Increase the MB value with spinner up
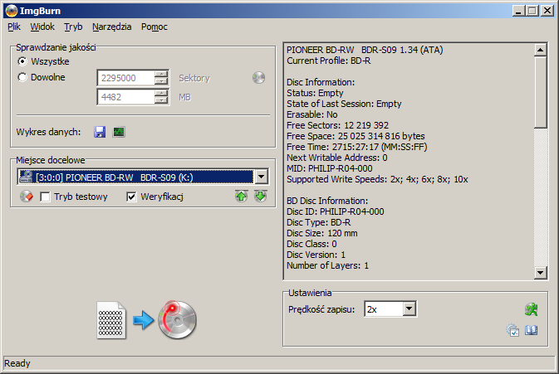Image resolution: width=559 pixels, height=374 pixels. coord(161,94)
